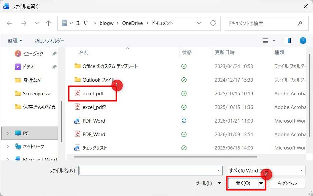Refresh the current folder view
313x196 pixels.
213,23
